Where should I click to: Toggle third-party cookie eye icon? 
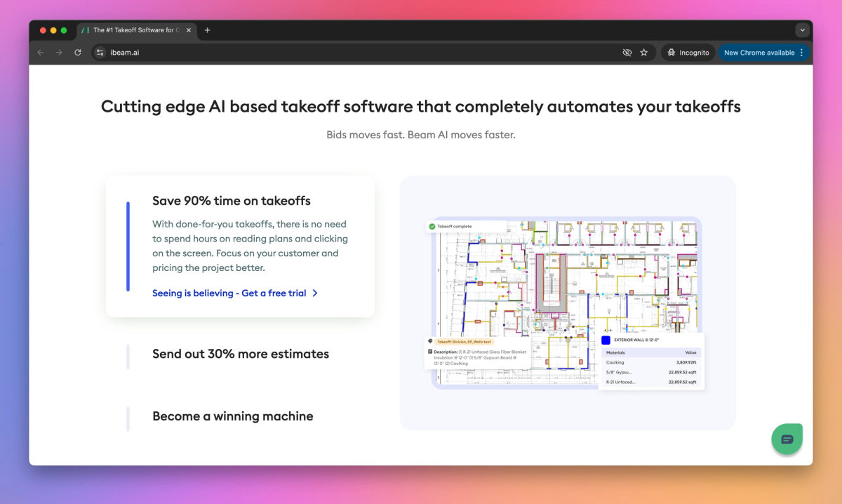[x=627, y=53]
